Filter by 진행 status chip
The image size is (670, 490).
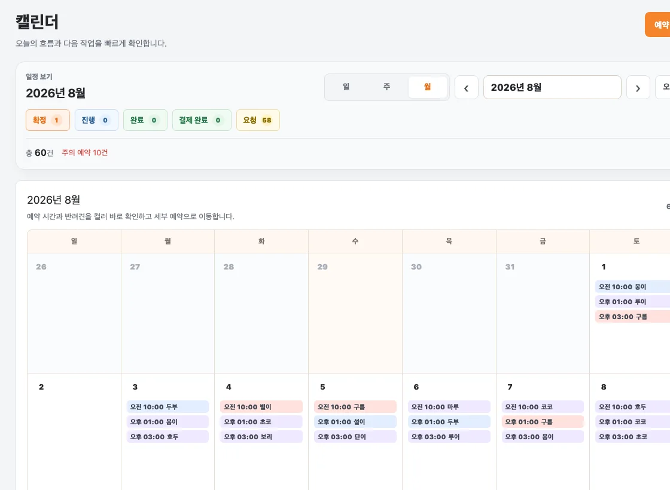tap(96, 120)
